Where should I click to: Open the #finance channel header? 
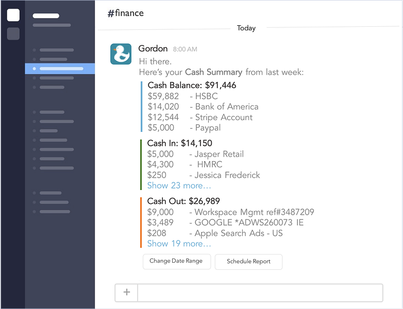125,13
